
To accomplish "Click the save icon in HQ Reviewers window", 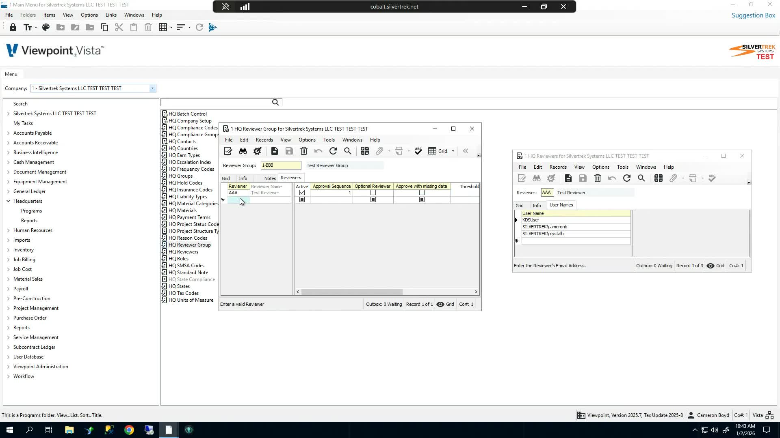I will click(583, 178).
